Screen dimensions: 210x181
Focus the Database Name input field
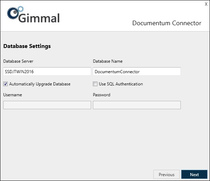(137, 71)
